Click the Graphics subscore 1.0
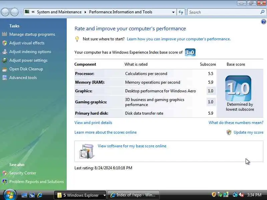The width and height of the screenshot is (267, 200). (211, 91)
